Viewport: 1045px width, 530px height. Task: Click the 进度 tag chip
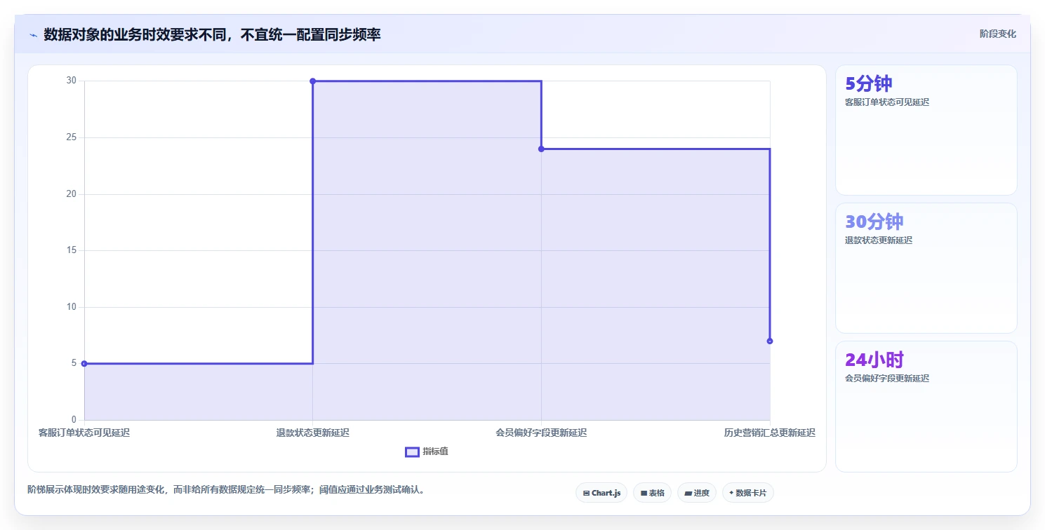pos(697,493)
